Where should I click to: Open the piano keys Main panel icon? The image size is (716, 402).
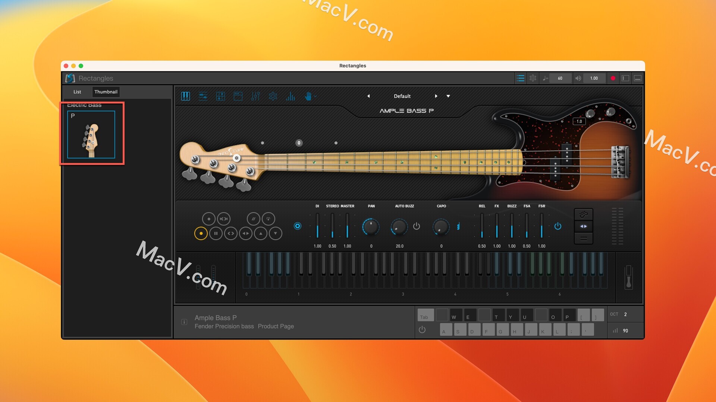(185, 96)
